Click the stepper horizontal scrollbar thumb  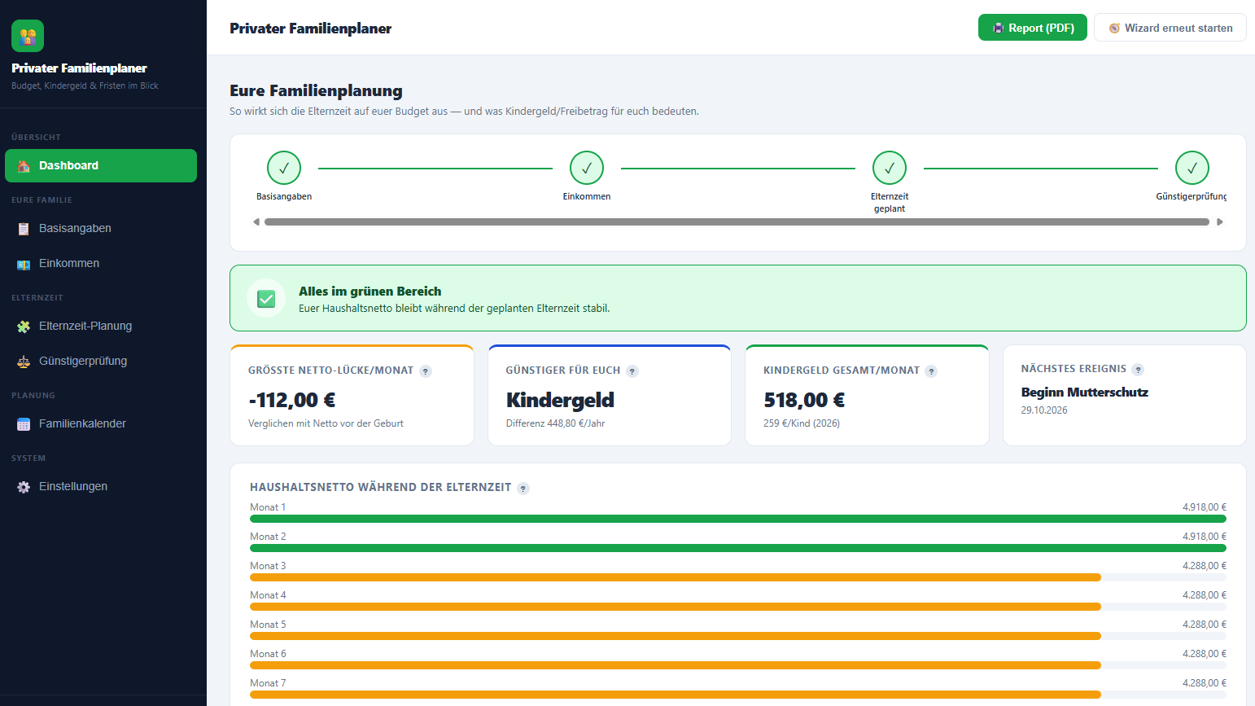737,221
